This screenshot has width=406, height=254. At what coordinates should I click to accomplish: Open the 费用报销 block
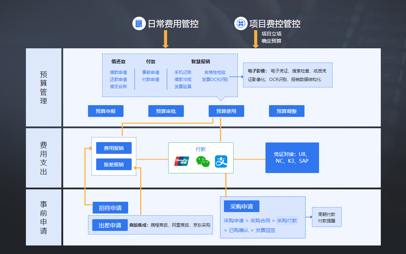114,148
